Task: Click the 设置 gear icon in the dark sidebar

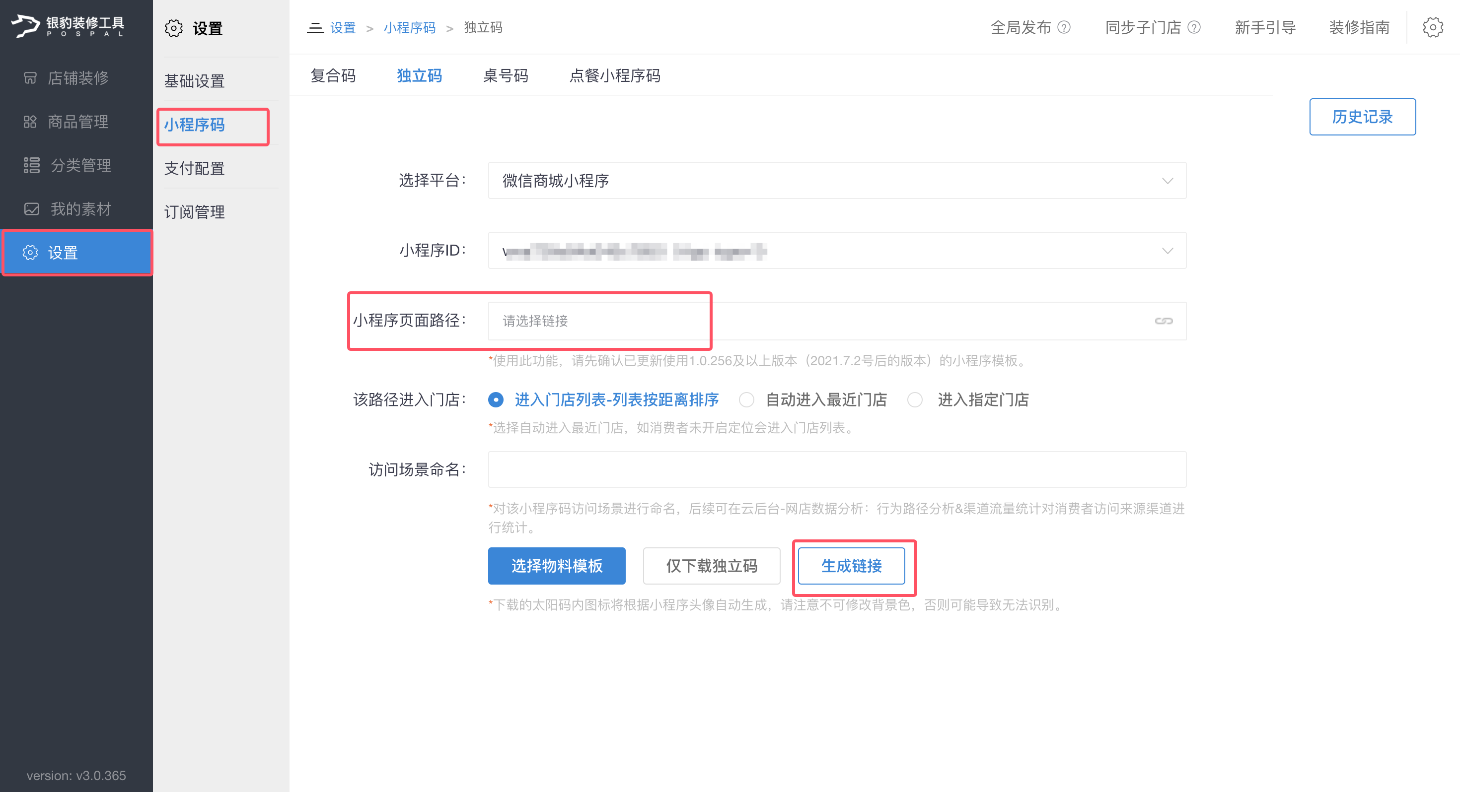Action: pos(30,253)
